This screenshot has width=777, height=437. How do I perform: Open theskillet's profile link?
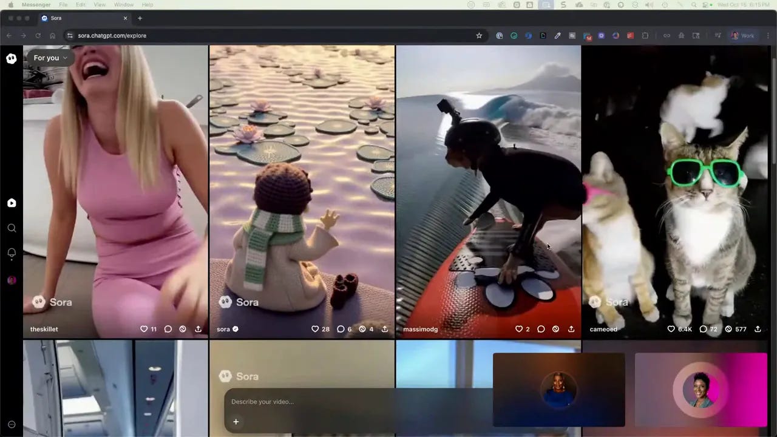pyautogui.click(x=44, y=329)
